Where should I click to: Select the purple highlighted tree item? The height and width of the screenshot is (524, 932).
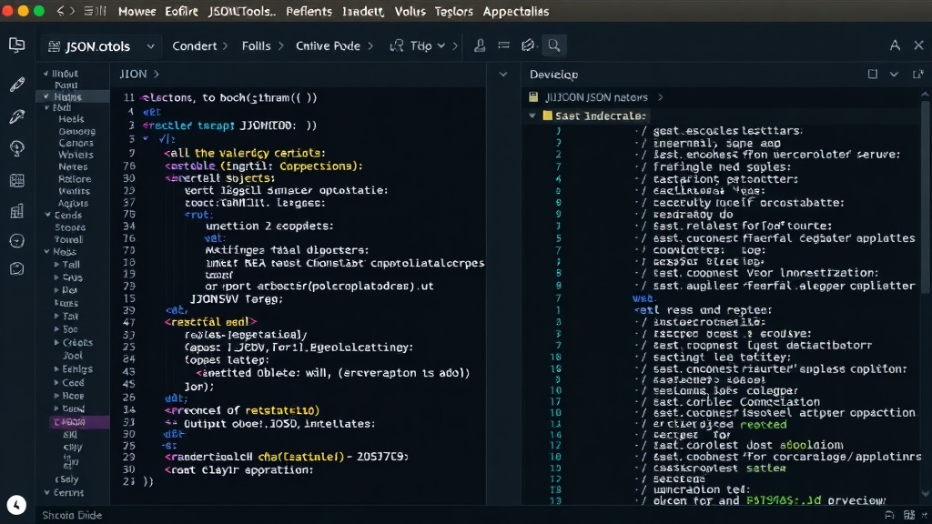point(78,422)
